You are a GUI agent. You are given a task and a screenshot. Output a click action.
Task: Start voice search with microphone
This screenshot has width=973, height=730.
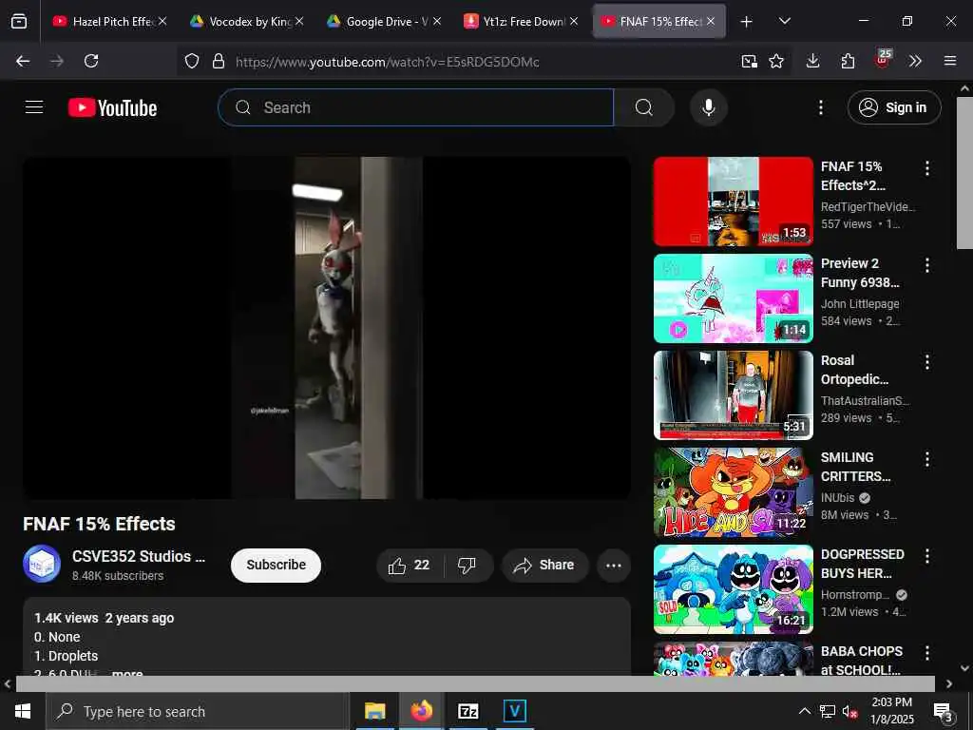708,107
